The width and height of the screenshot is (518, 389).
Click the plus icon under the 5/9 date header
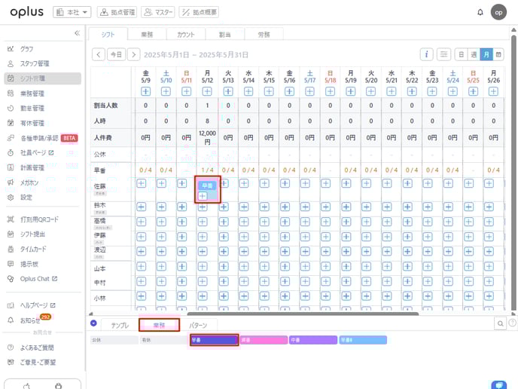tap(146, 91)
